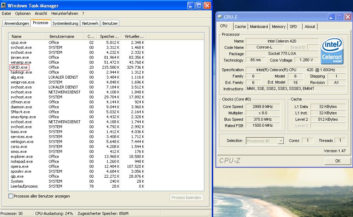353x217 pixels.
Task: Sort by the CPU 'C...' column header
Action: pyautogui.click(x=91, y=36)
